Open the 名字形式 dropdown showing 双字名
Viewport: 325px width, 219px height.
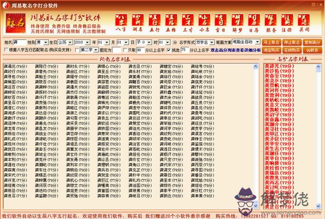(205, 42)
